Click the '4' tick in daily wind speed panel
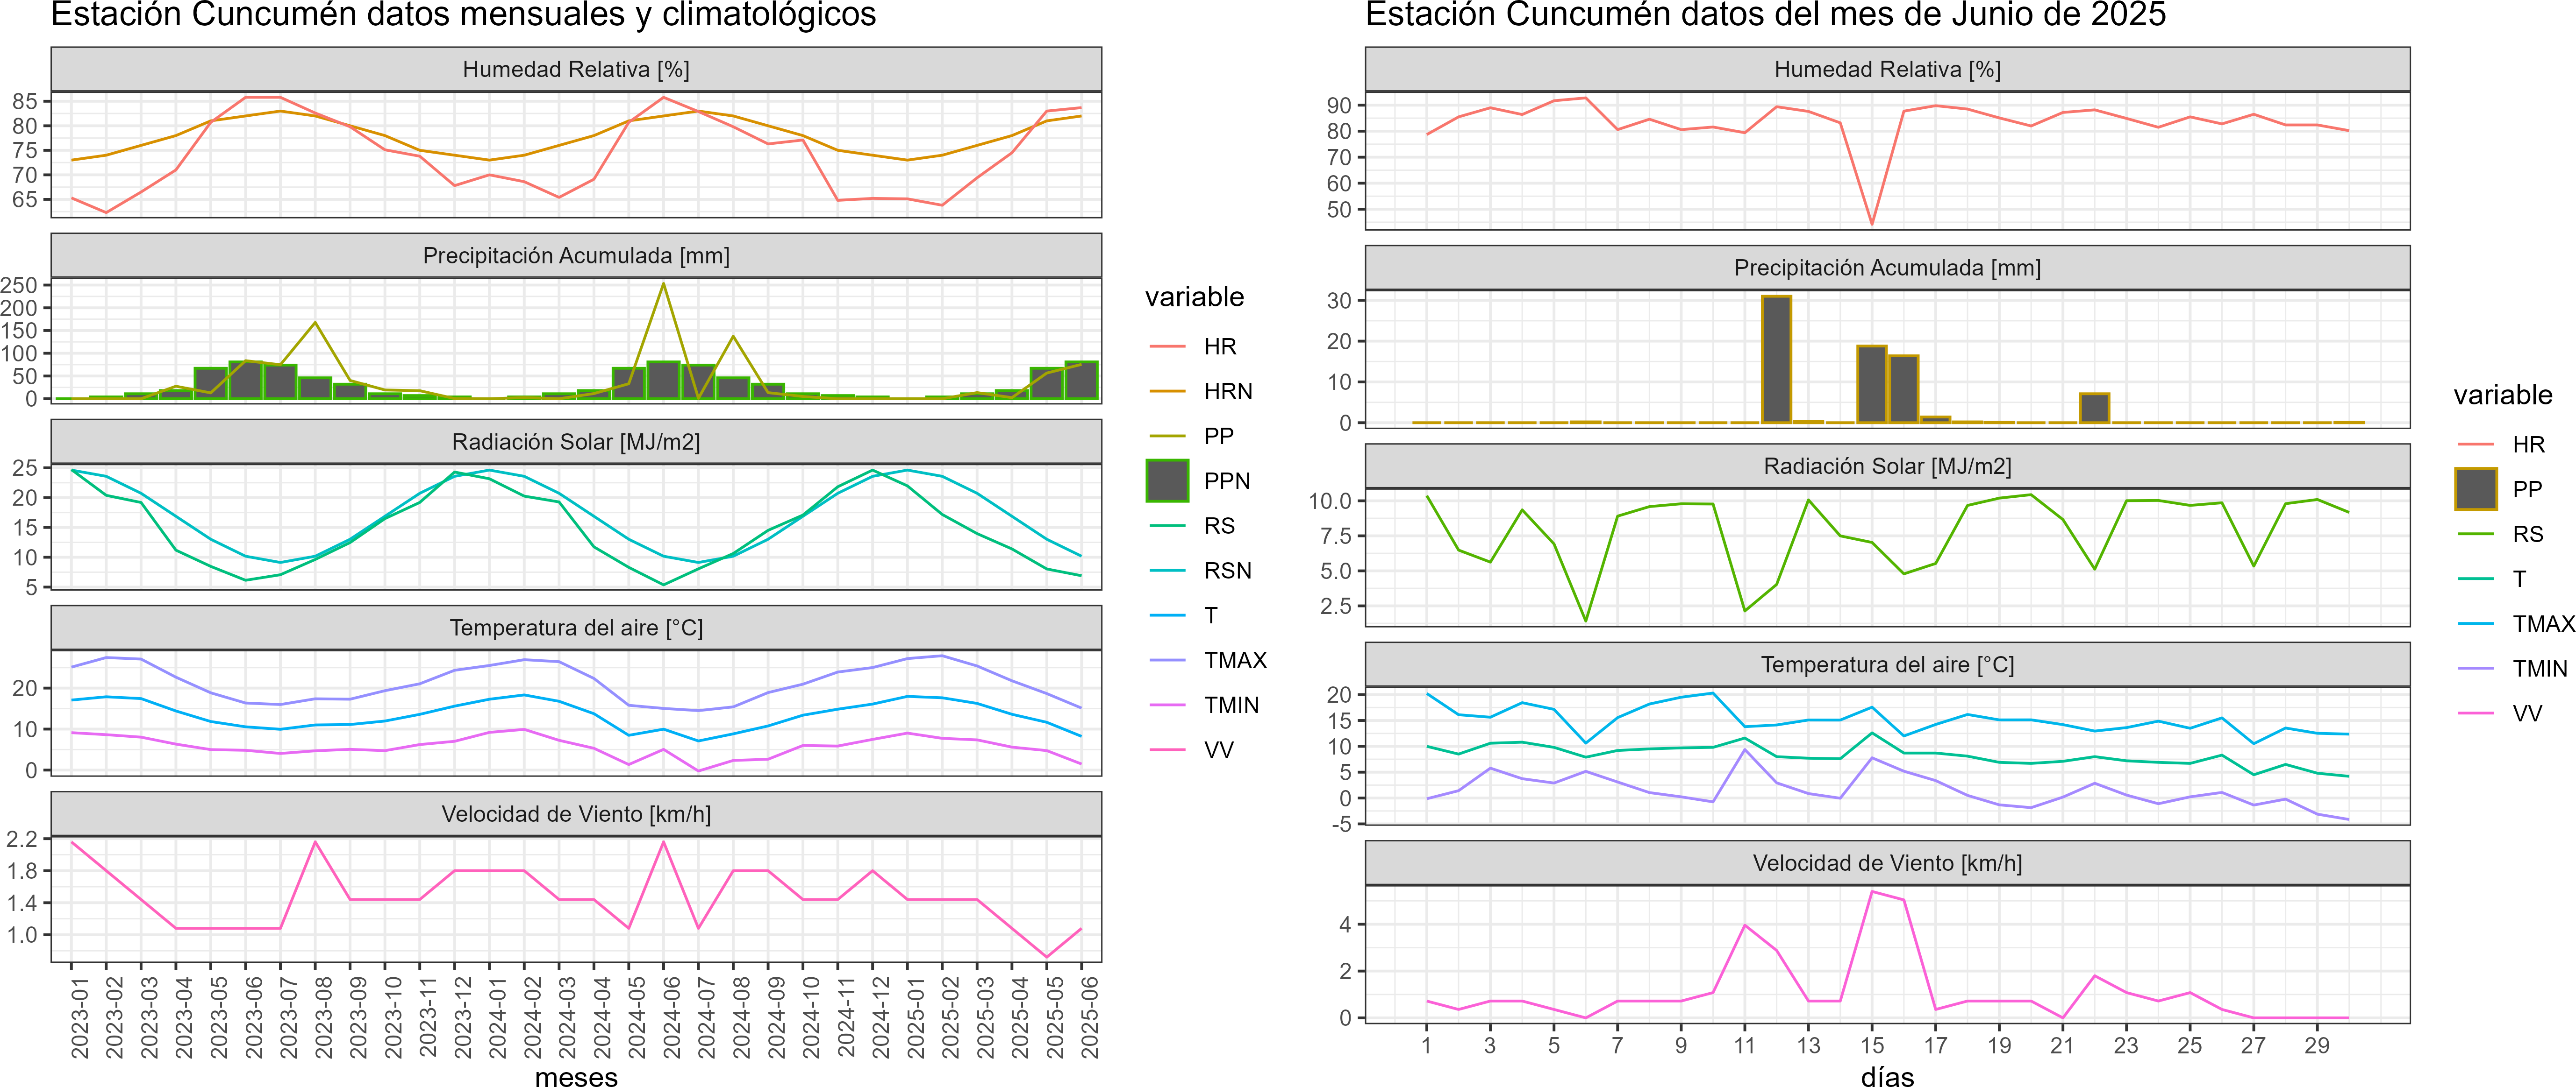The image size is (2576, 1087). click(1345, 924)
